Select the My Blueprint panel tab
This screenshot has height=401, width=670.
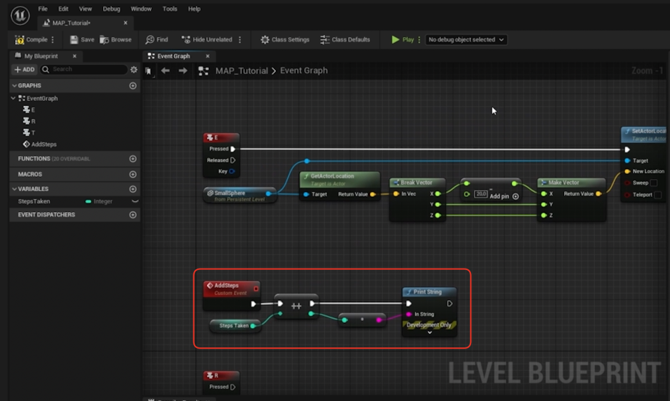(x=41, y=56)
